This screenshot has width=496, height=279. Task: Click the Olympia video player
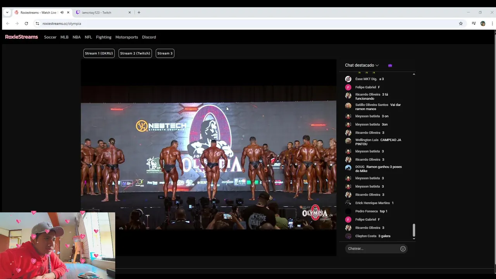[x=208, y=157]
